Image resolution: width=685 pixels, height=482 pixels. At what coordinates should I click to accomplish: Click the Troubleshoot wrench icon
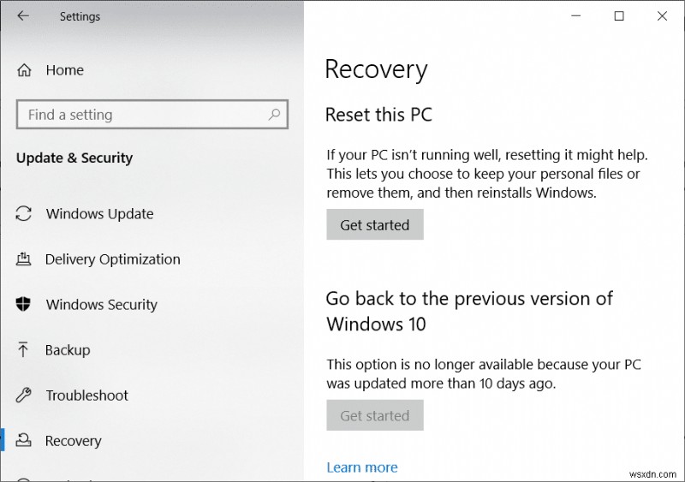[x=24, y=396]
